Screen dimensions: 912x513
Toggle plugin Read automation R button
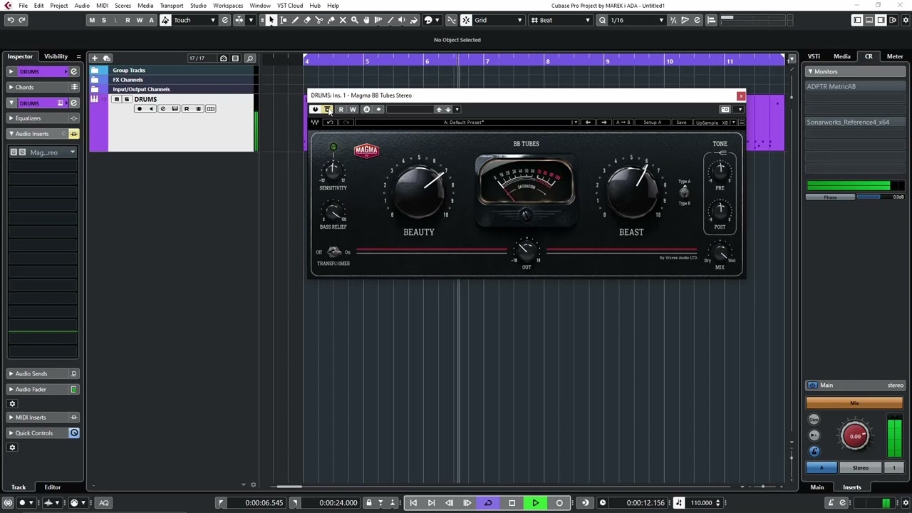point(341,109)
